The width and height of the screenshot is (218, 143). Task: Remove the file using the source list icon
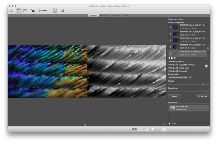[172, 58]
